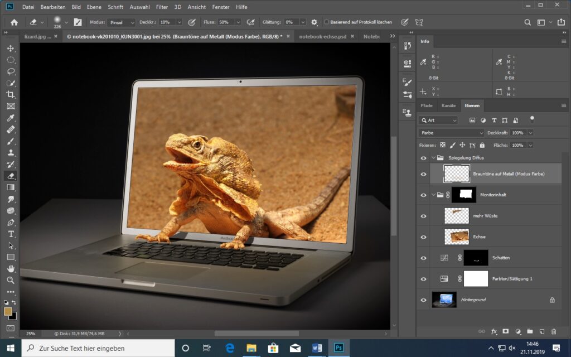
Task: Select the Smudge tool
Action: coord(11,199)
